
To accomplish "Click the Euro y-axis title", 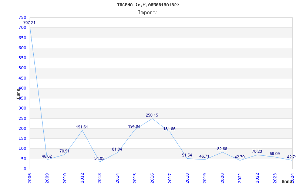I will (18, 94).
